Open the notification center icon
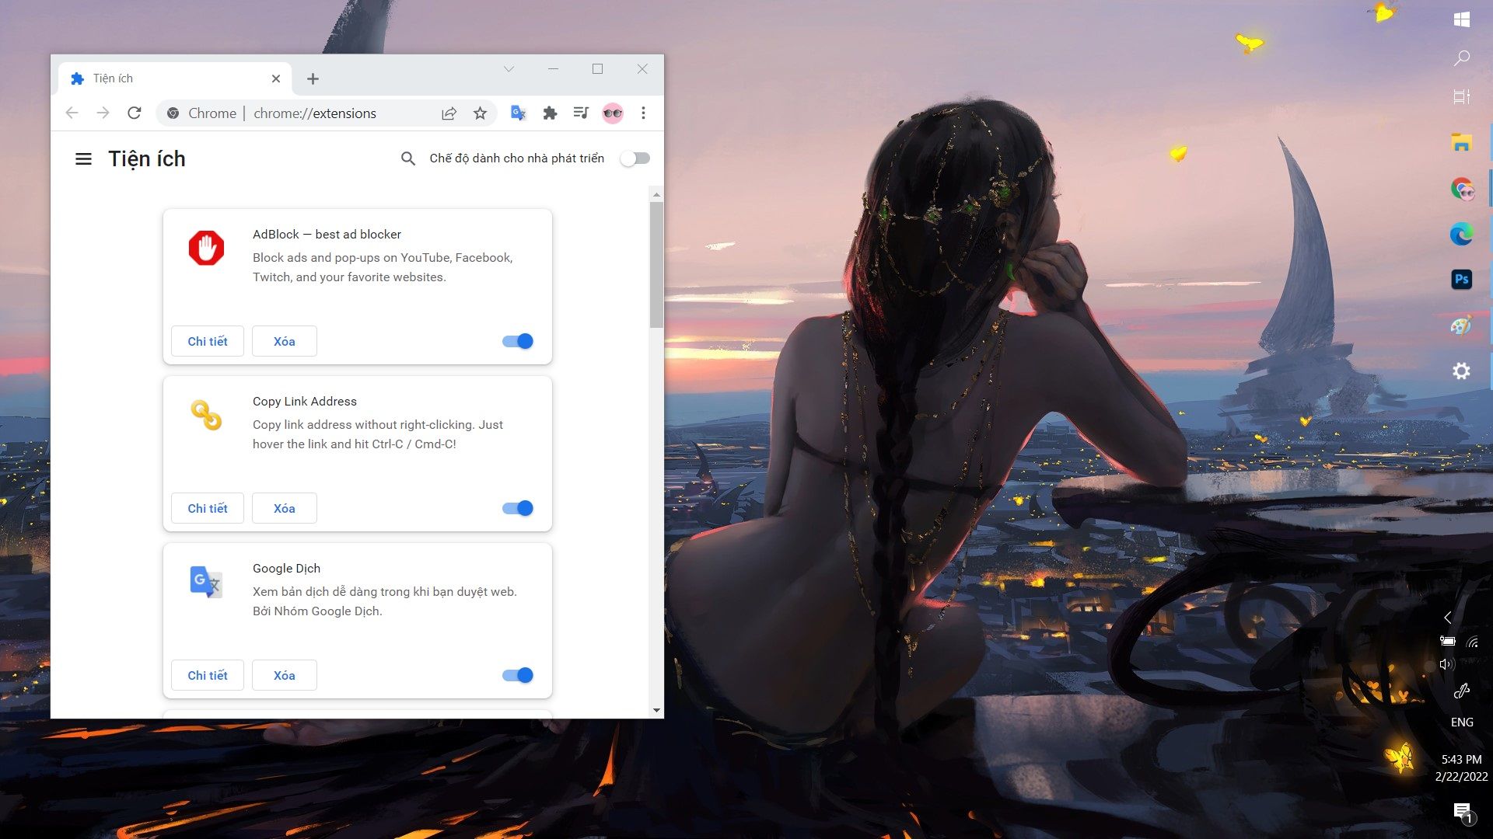Image resolution: width=1493 pixels, height=839 pixels. tap(1463, 813)
